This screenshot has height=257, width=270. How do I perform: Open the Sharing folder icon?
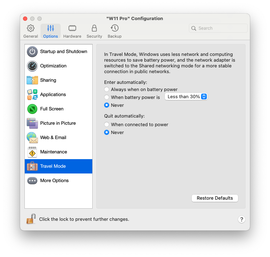coord(32,80)
